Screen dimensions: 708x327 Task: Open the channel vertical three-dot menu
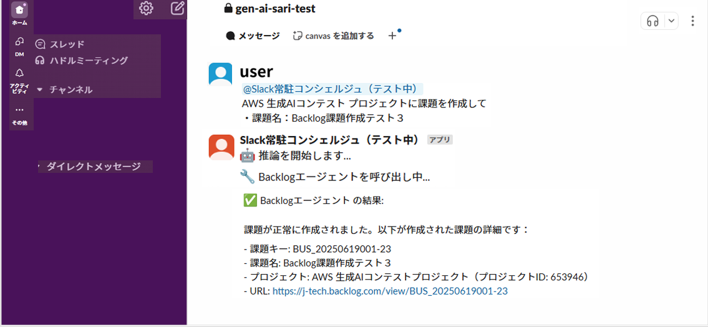[693, 21]
